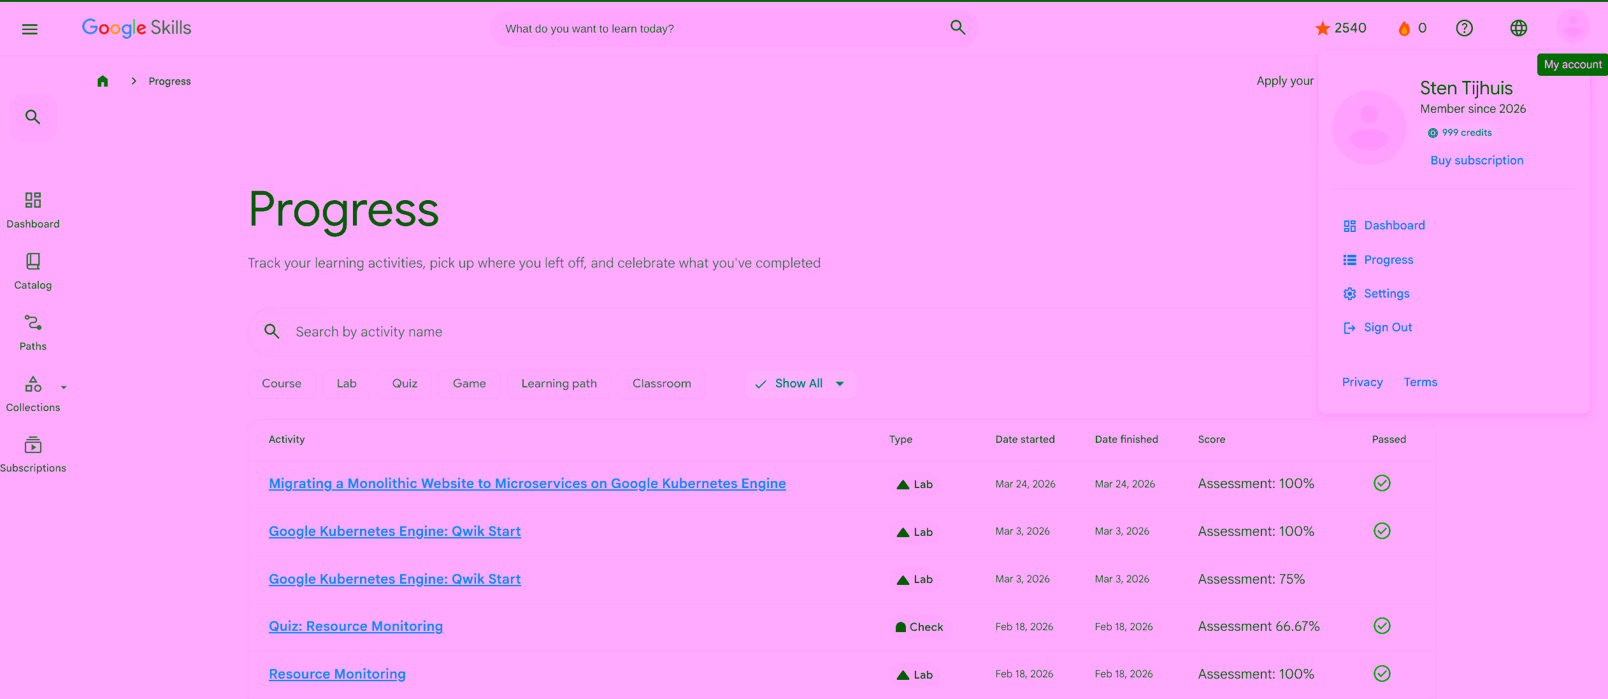Filter activities by Quiz

405,384
